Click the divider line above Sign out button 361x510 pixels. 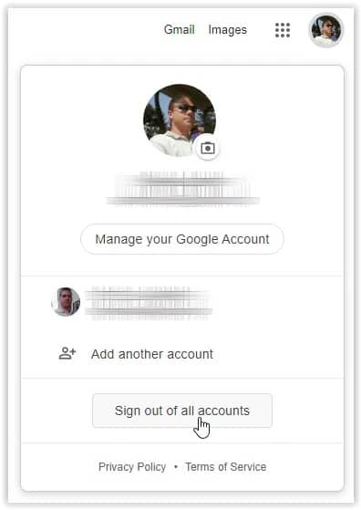click(182, 379)
